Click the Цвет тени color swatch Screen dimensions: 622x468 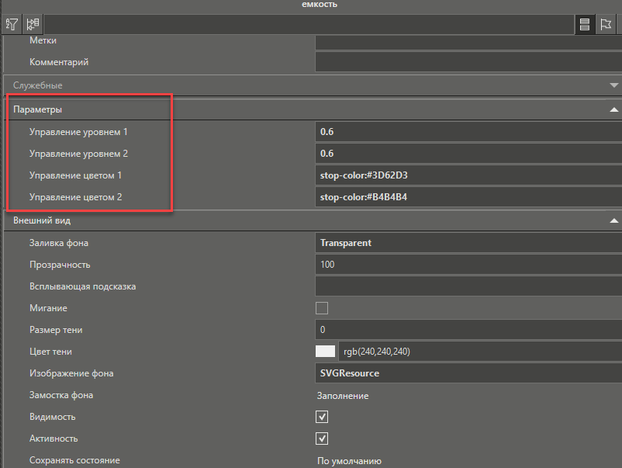pos(325,352)
